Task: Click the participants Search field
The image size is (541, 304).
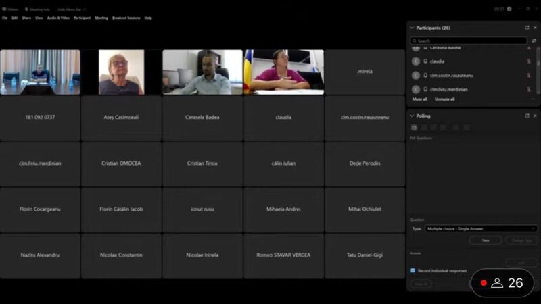Action: [x=470, y=41]
